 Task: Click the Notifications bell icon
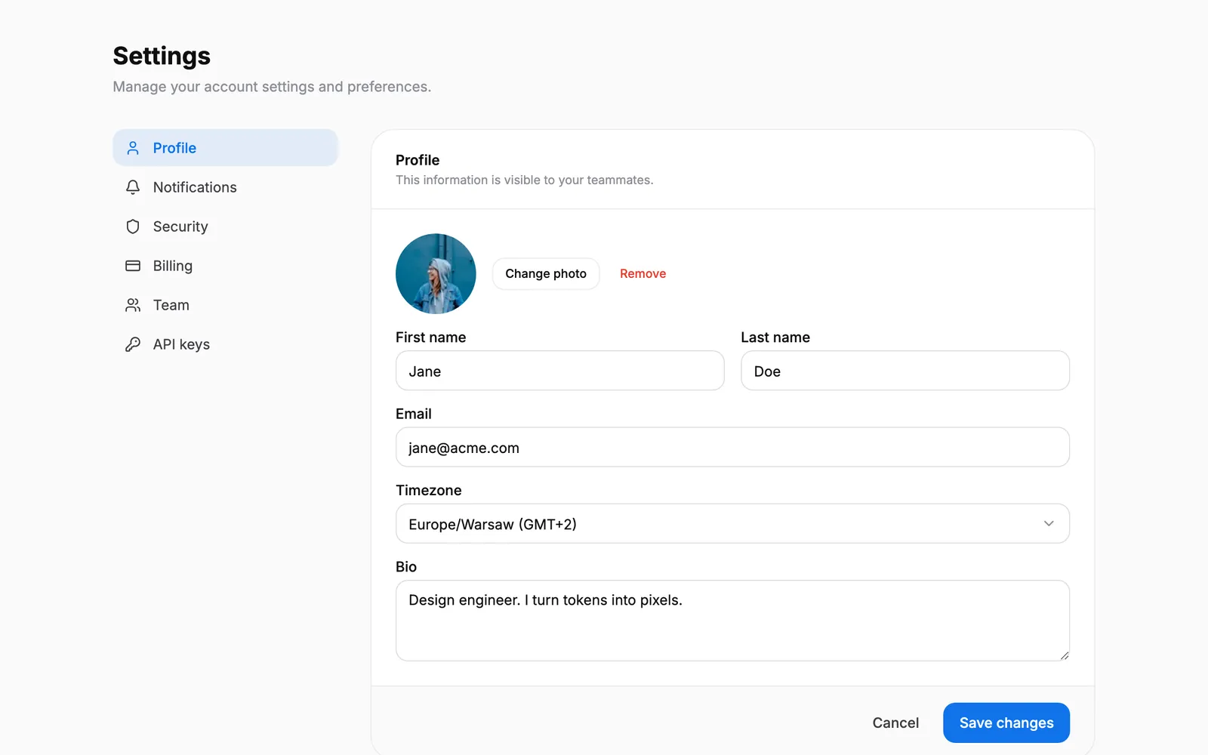tap(133, 187)
